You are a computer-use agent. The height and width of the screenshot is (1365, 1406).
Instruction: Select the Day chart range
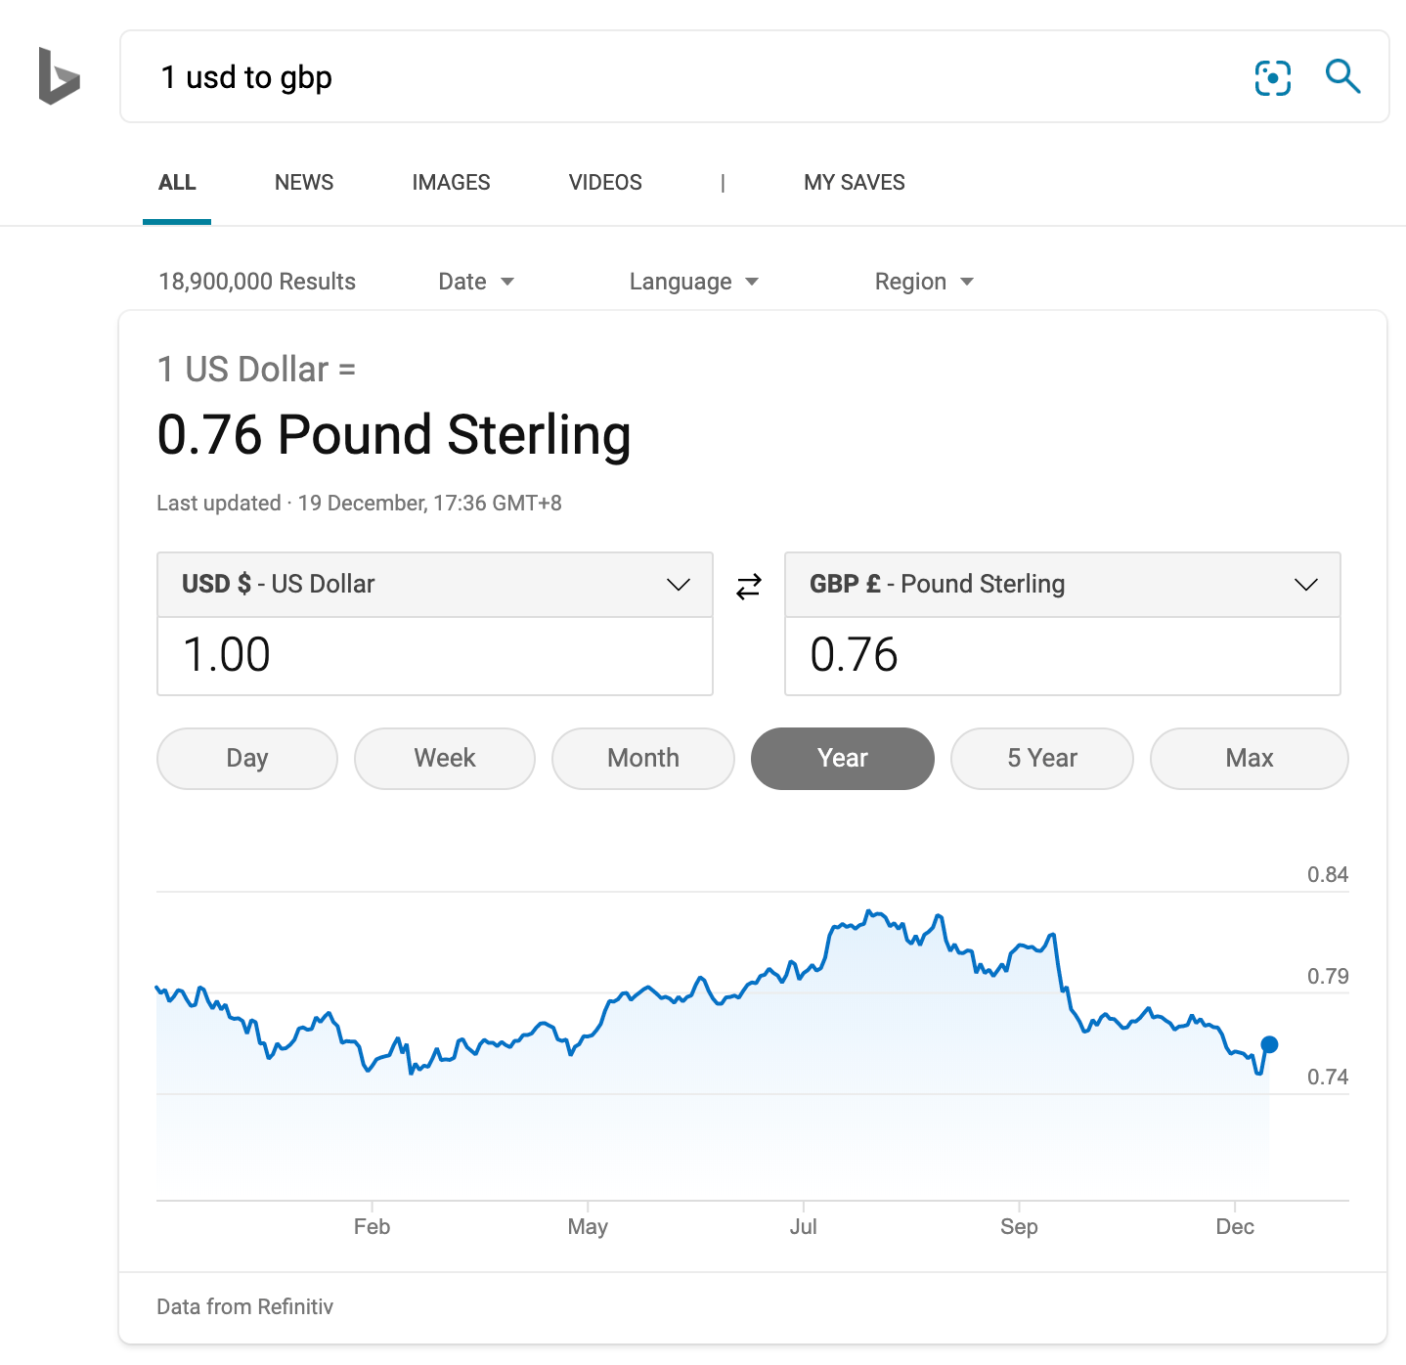(x=247, y=759)
